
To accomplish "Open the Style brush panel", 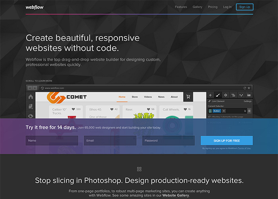I will [218, 95].
